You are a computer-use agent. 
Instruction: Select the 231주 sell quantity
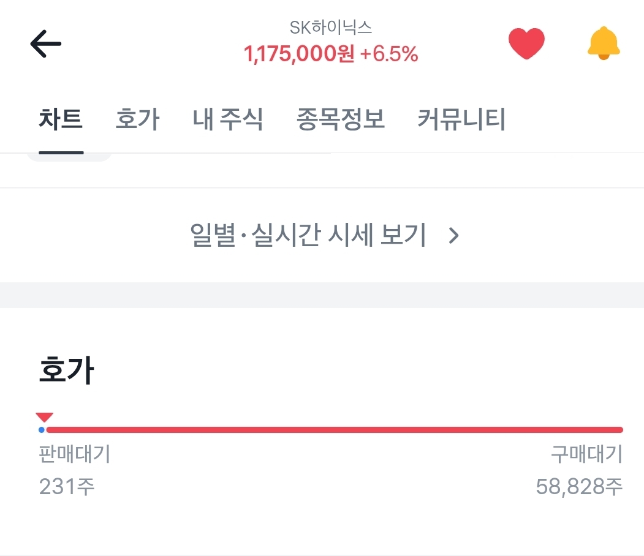(67, 487)
